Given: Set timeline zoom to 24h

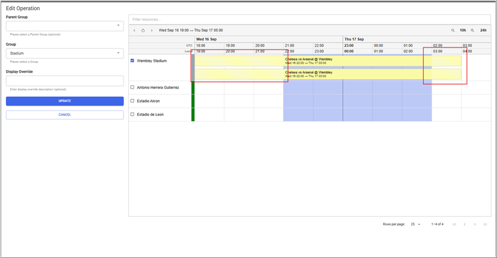Looking at the screenshot, I should click(x=483, y=31).
